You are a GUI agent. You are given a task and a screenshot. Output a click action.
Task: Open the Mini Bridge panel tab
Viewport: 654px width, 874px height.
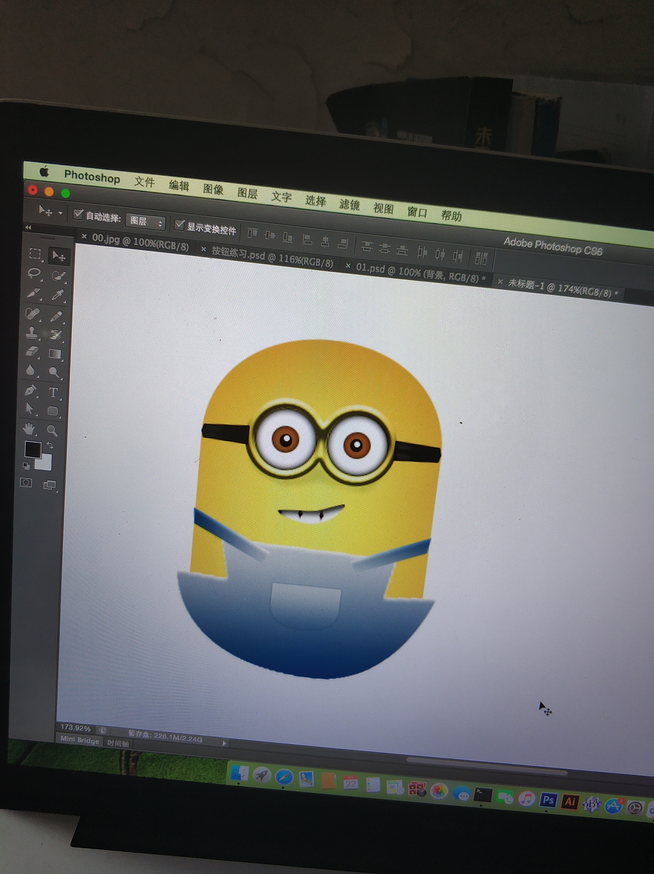click(x=79, y=740)
